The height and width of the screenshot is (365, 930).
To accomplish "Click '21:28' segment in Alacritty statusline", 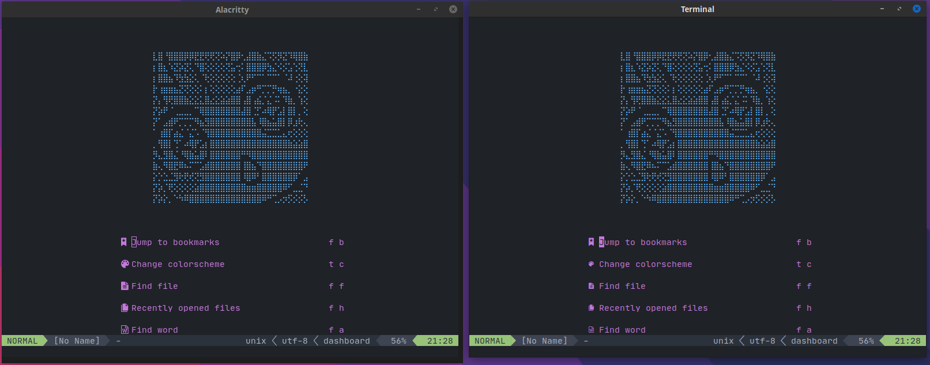I will 439,341.
